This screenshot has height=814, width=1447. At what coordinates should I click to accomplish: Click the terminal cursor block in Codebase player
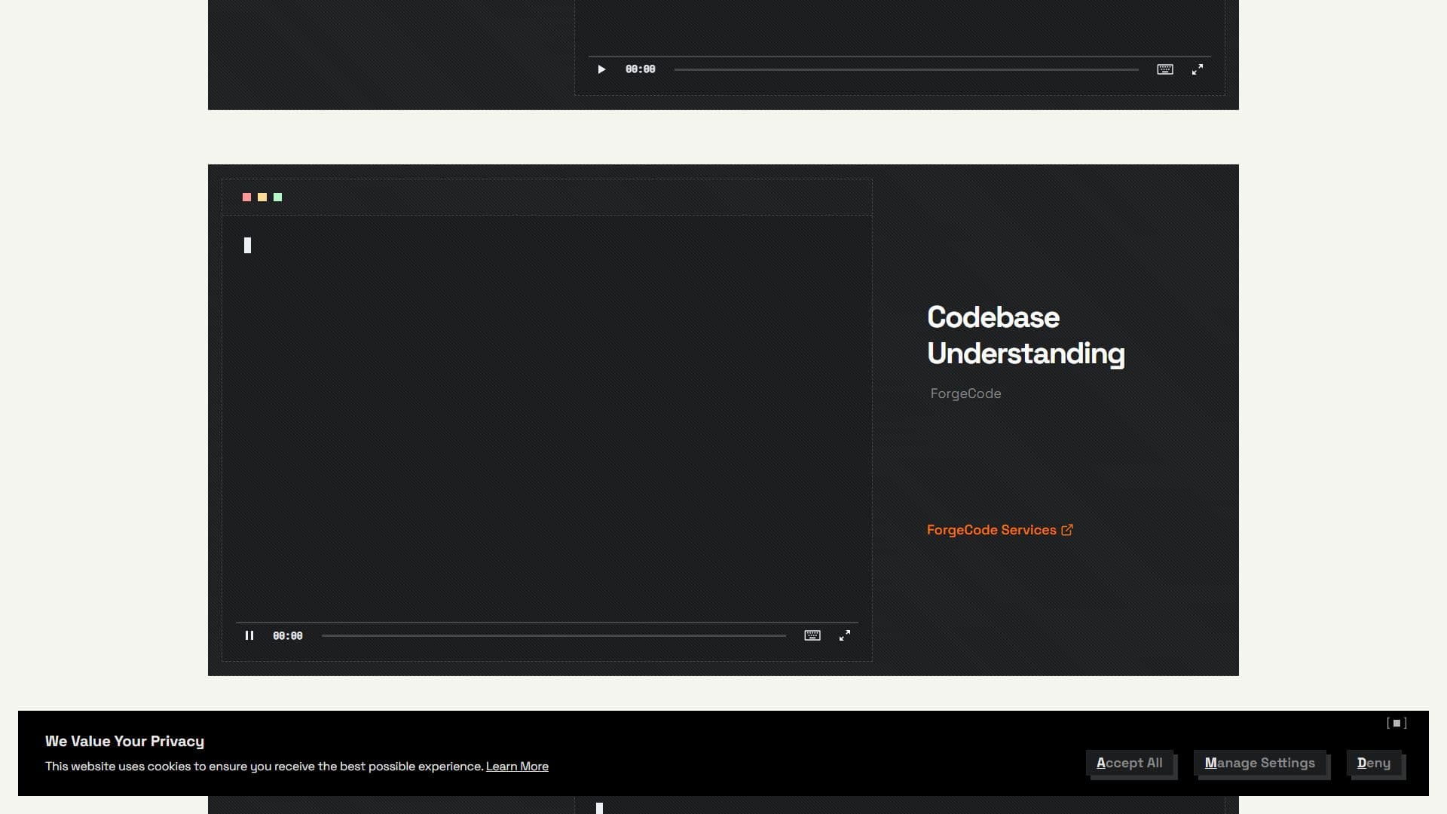click(x=247, y=245)
